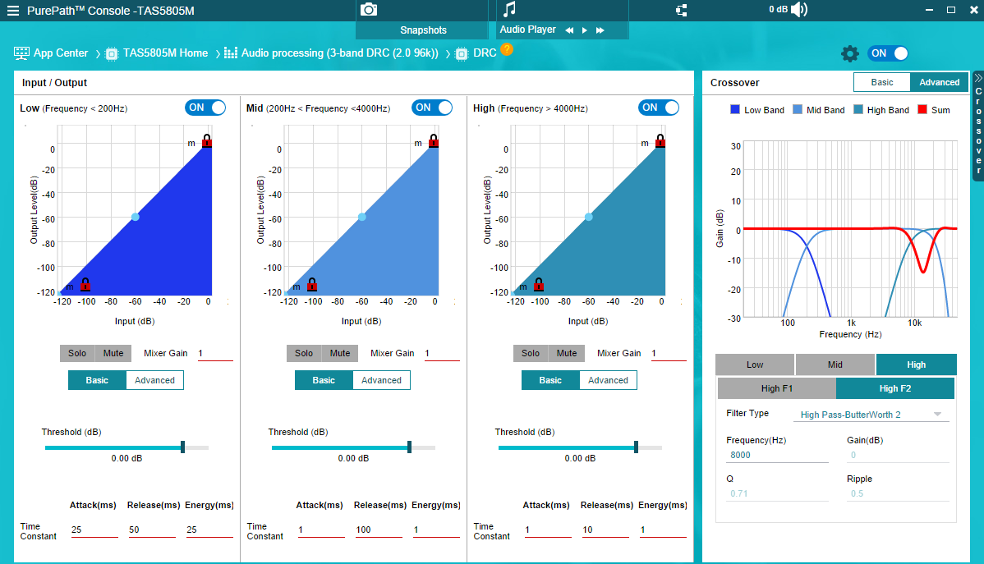The width and height of the screenshot is (984, 564).
Task: Click Mid band Threshold slider handle
Action: [409, 447]
